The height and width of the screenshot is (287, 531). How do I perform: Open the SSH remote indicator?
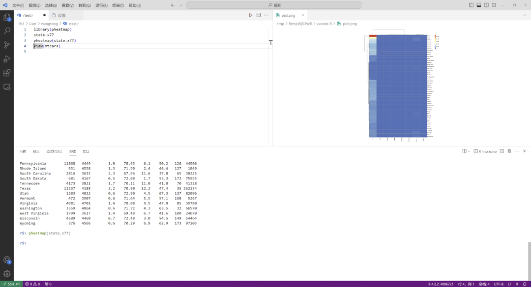point(11,284)
